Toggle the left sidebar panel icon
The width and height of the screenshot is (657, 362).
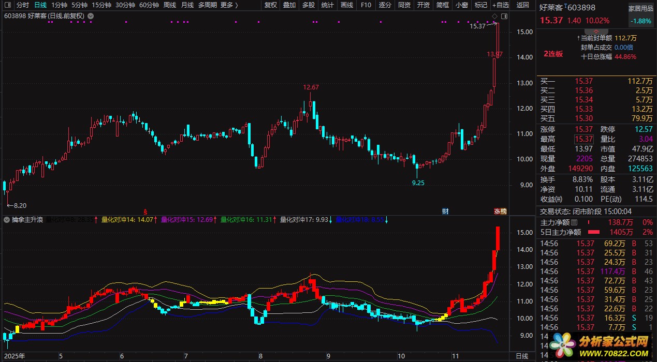point(7,5)
